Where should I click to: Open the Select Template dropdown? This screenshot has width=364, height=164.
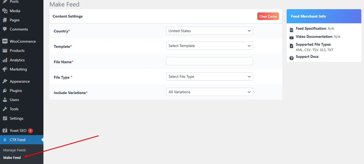coord(209,46)
